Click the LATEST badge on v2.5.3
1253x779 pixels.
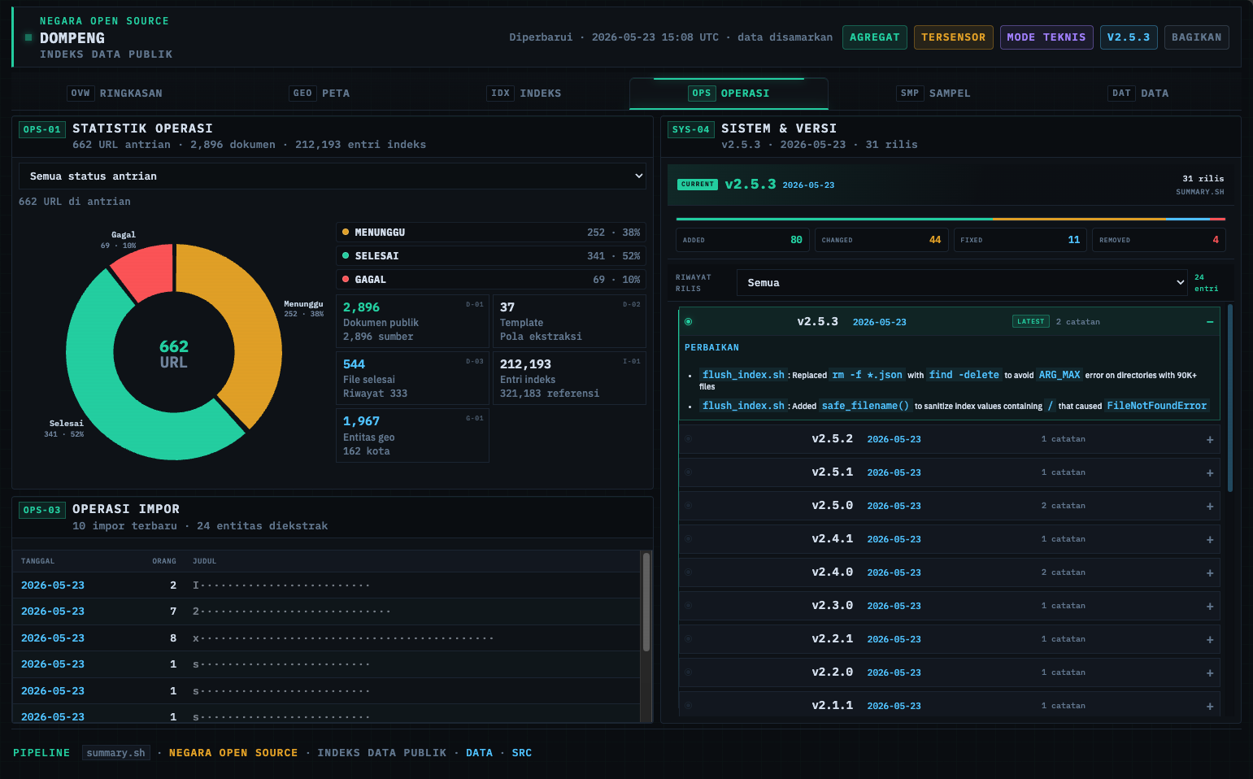point(1031,322)
